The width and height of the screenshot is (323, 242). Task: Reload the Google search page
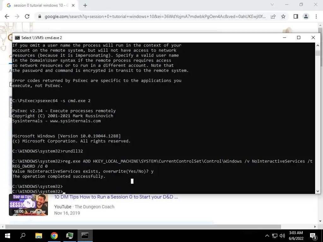click(x=27, y=16)
